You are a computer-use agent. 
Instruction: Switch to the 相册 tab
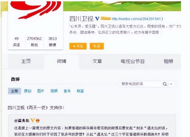tap(168, 61)
